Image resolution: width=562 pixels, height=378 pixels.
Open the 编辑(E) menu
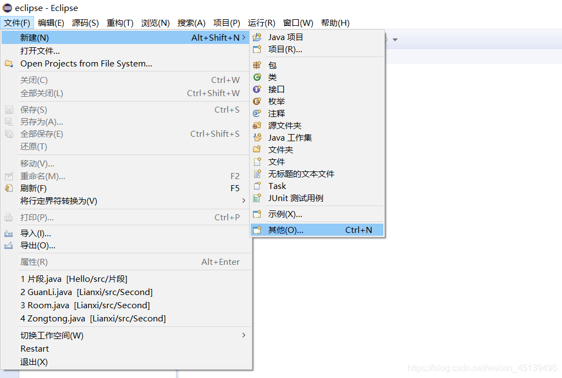[x=51, y=23]
